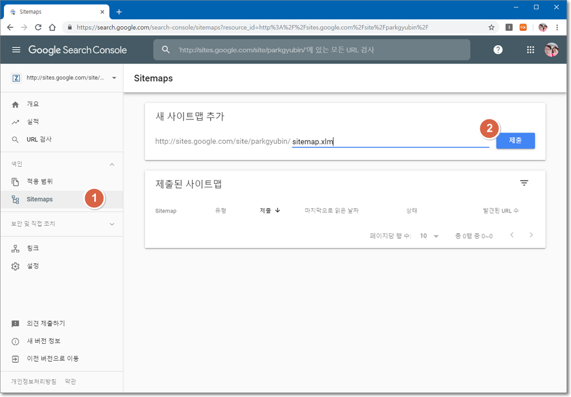The image size is (571, 397).
Task: Reload the page in the browser
Action: point(38,27)
